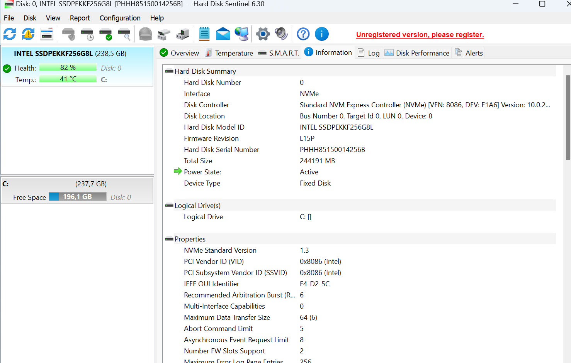Open the Configuration menu

point(120,18)
